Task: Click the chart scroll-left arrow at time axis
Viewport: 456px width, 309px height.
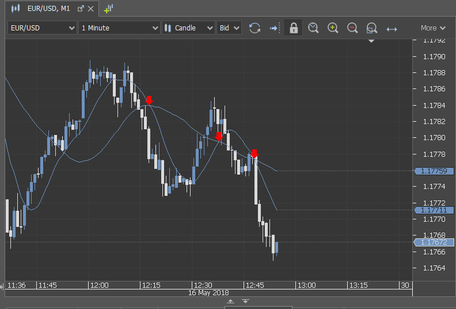Action: (2, 287)
